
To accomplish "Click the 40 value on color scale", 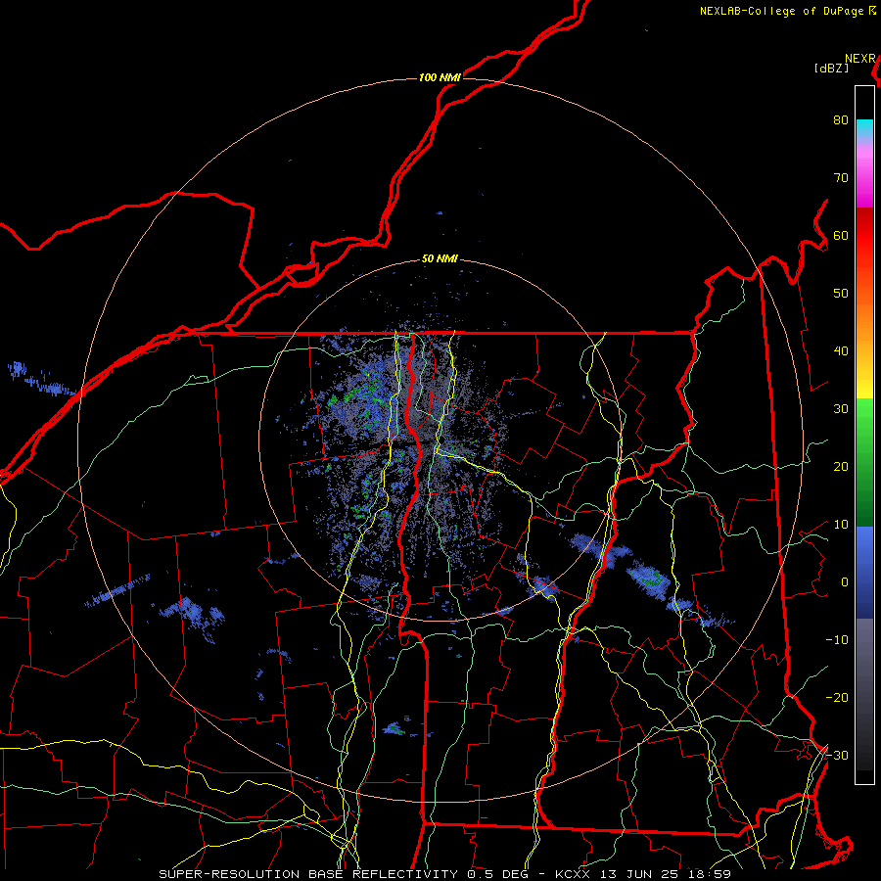I will [x=841, y=351].
